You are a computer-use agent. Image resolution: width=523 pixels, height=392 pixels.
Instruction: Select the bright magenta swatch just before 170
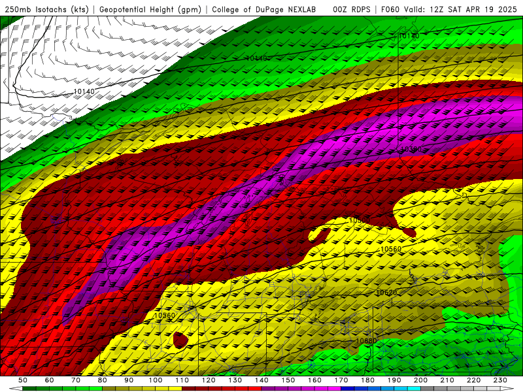click(x=334, y=388)
